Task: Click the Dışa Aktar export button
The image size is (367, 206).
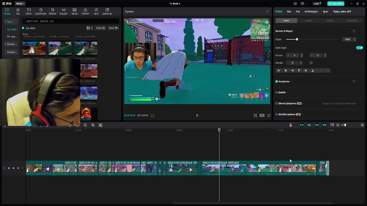Action: (336, 4)
